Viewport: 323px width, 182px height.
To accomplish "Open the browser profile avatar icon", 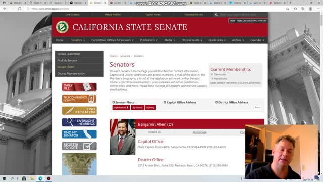I will (x=310, y=9).
